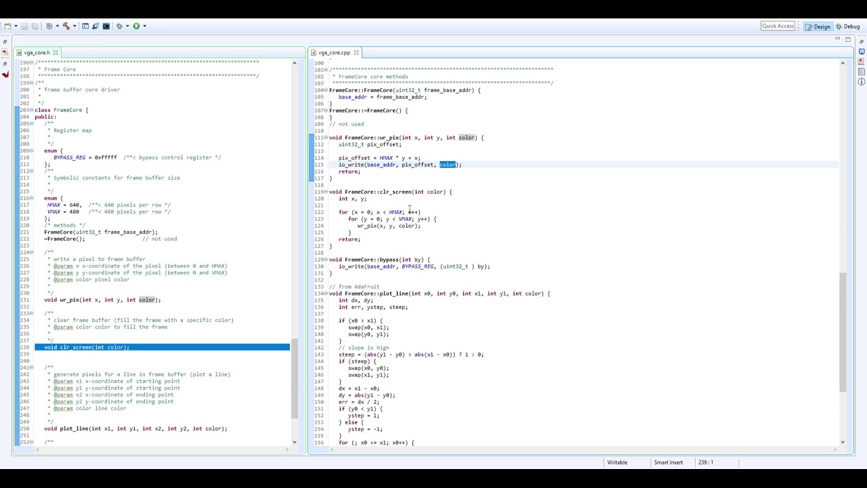Collapse wr_pix method fold at line 111
Screen dimensions: 867x488
point(326,138)
